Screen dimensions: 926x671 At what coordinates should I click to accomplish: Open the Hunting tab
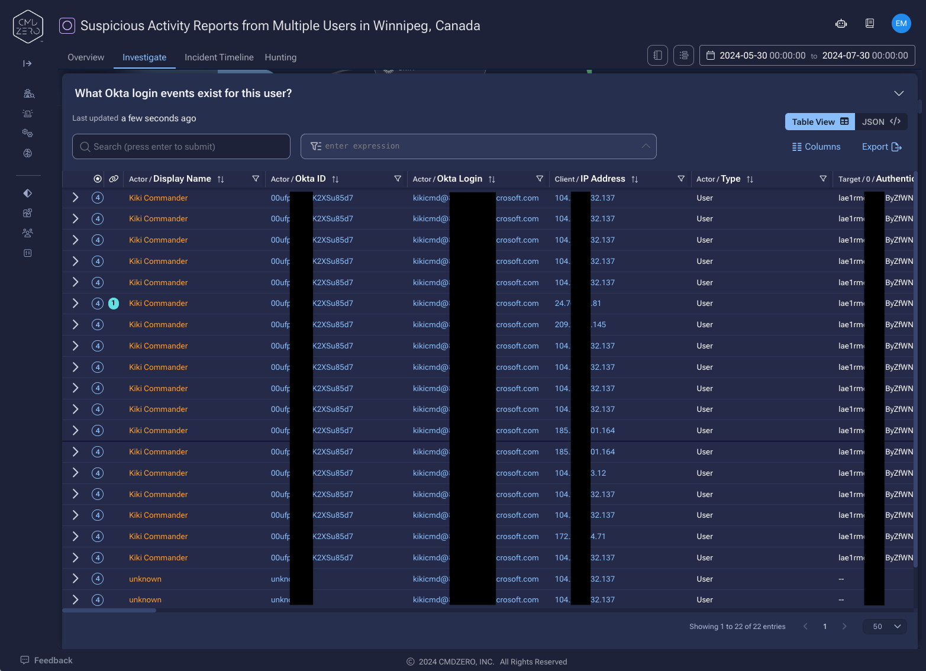(280, 57)
